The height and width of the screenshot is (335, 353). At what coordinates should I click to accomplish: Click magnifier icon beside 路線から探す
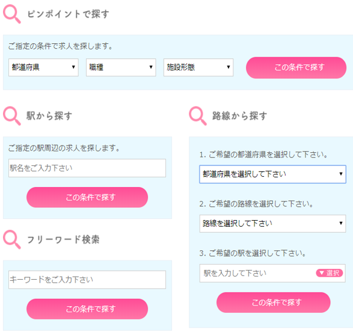(x=198, y=116)
